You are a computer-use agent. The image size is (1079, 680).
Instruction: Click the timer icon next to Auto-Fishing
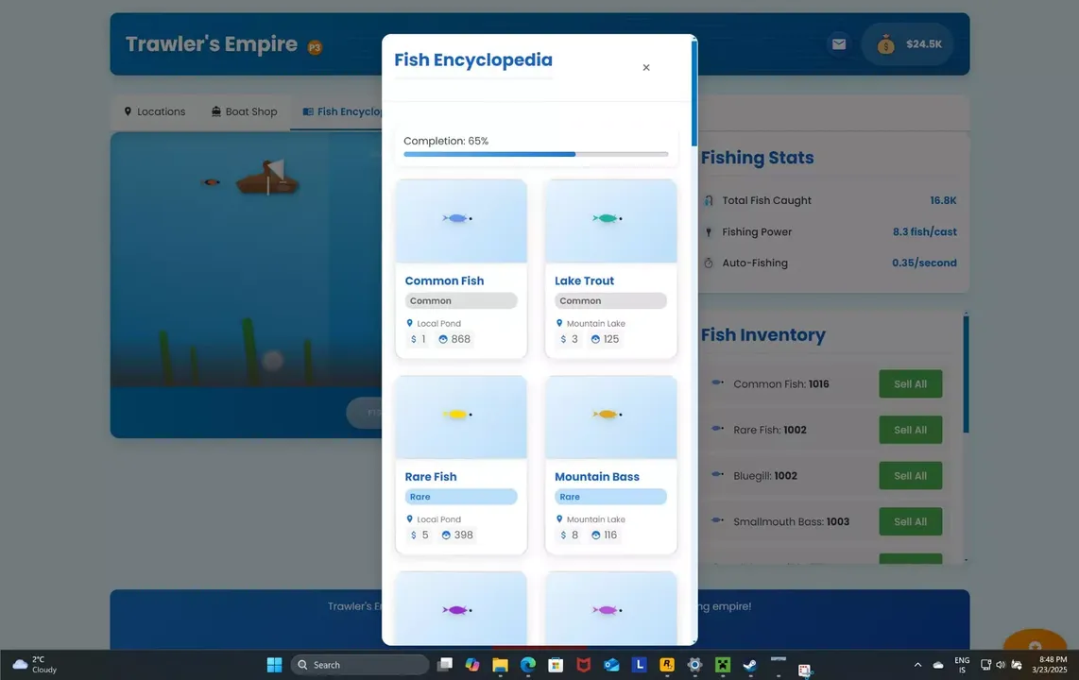pos(709,263)
